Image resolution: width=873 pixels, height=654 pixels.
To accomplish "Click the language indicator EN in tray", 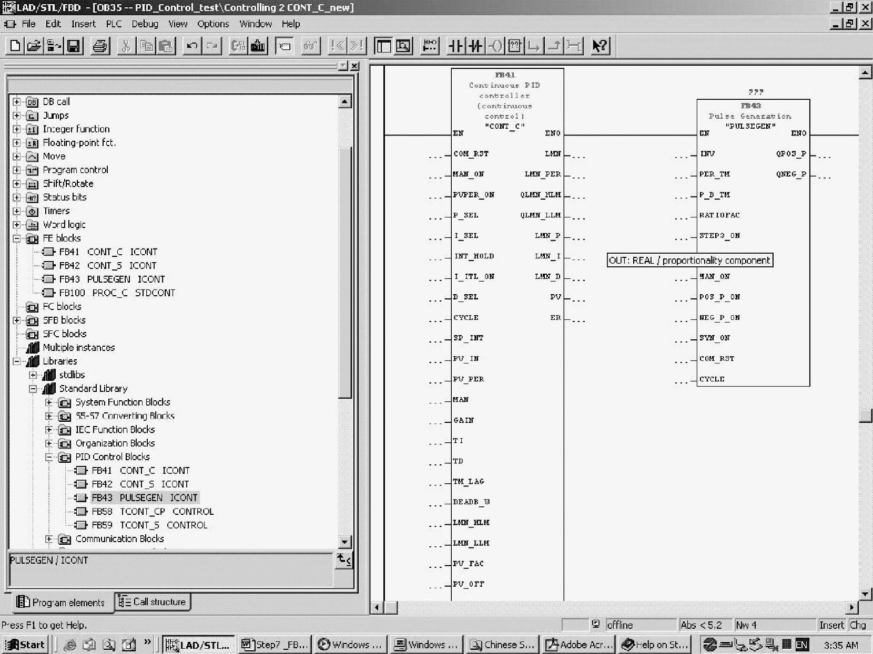I will (x=802, y=645).
